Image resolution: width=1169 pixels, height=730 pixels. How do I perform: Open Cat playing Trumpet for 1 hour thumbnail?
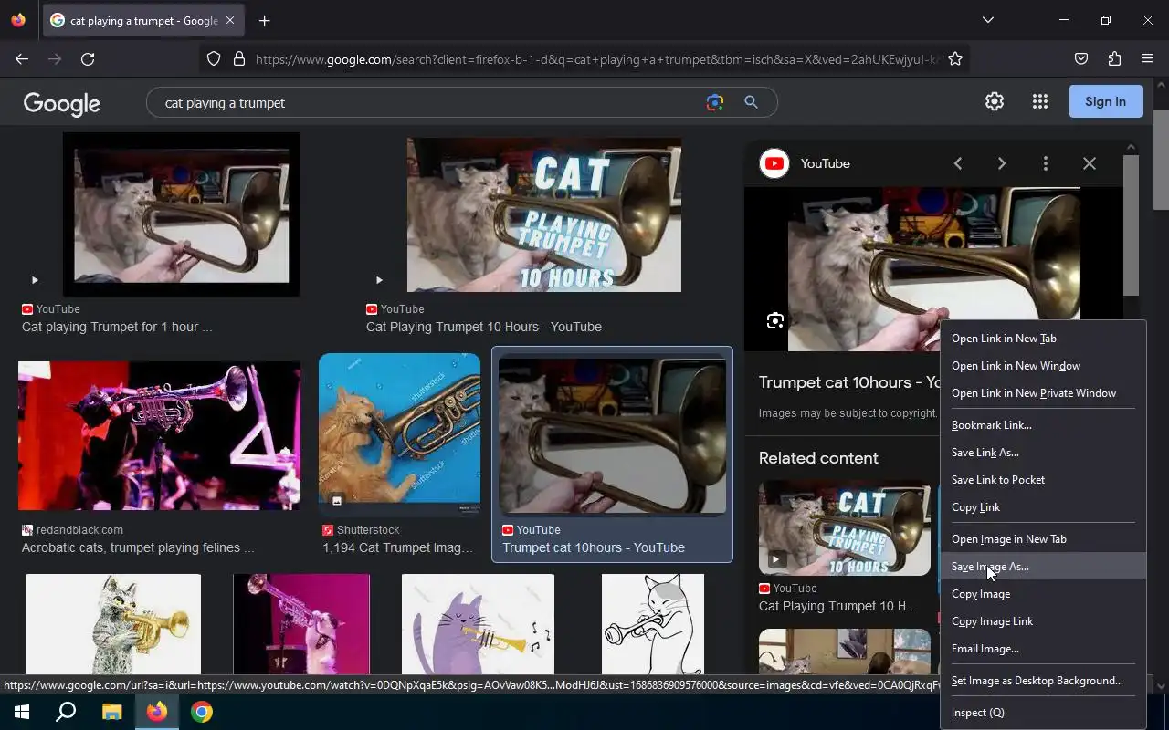(x=181, y=214)
